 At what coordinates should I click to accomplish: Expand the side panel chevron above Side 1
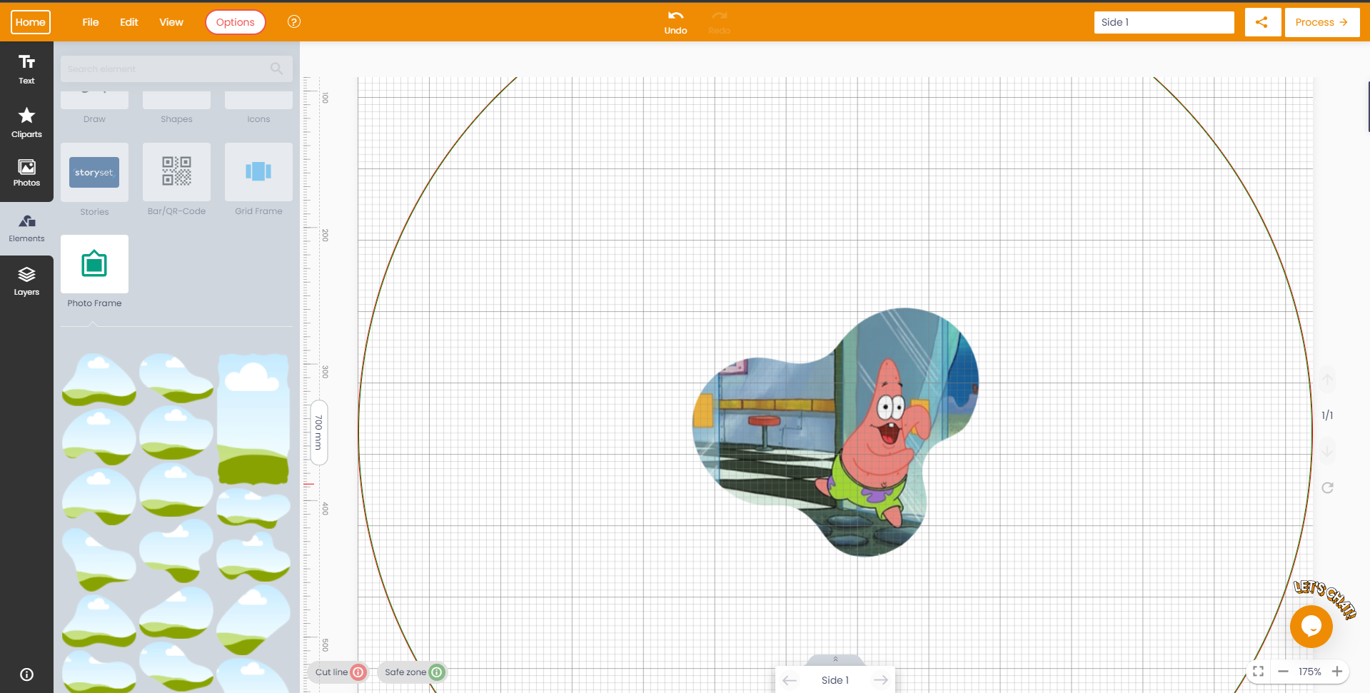tap(835, 659)
